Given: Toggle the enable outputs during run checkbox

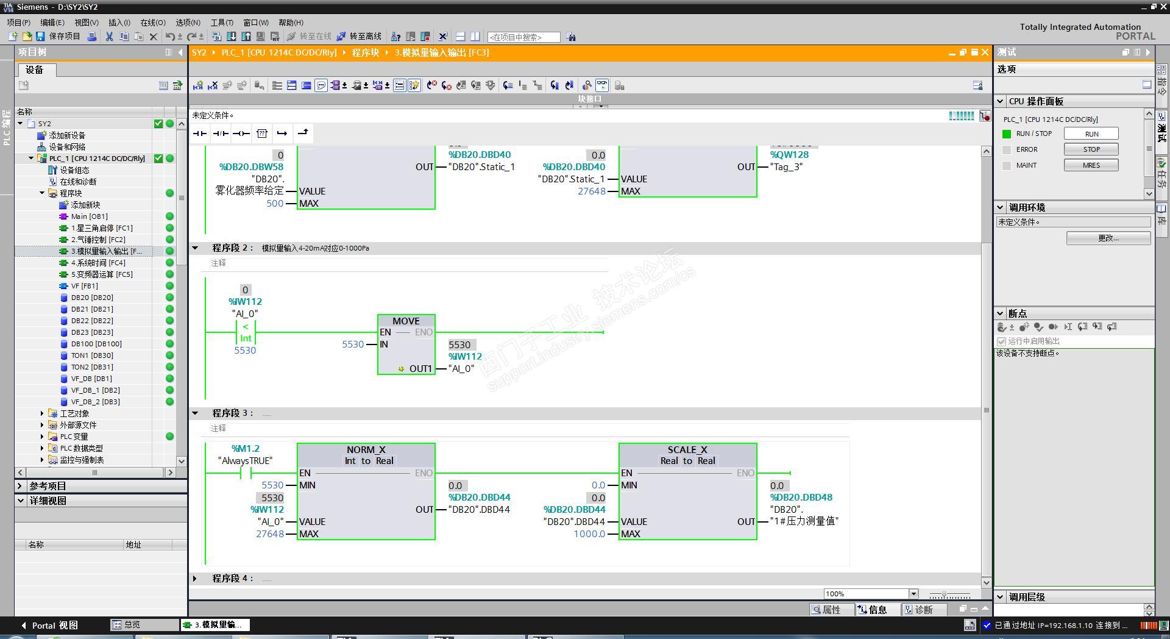Looking at the screenshot, I should [1001, 341].
